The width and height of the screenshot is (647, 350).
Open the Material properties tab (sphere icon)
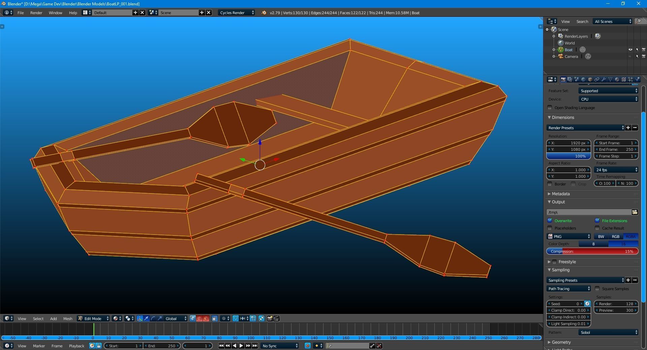tap(617, 79)
